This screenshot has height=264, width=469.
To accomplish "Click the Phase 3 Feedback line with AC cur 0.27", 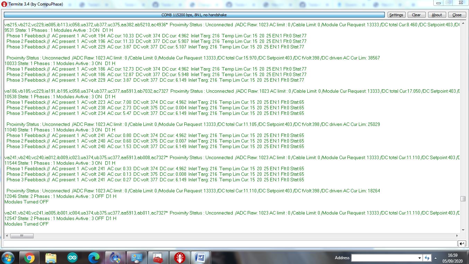I will click(x=155, y=180).
